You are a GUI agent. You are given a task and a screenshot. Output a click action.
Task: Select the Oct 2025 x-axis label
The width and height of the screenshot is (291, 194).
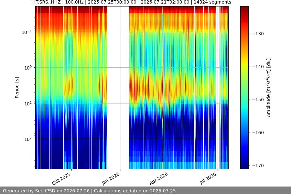pos(61,178)
